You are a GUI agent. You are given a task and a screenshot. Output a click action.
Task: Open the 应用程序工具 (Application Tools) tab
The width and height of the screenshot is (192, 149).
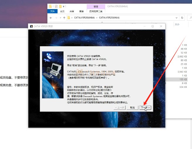(x=96, y=11)
